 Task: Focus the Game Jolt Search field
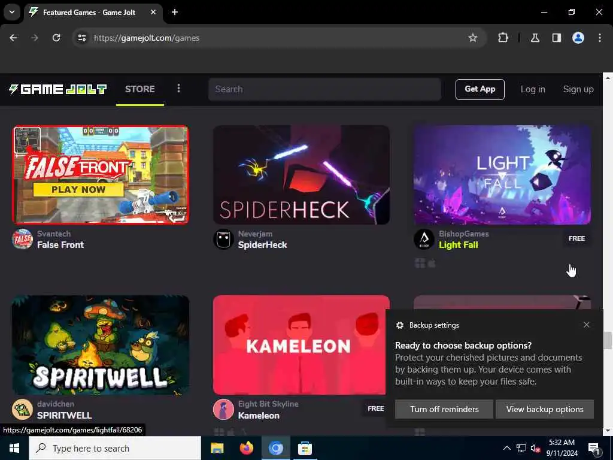[324, 89]
